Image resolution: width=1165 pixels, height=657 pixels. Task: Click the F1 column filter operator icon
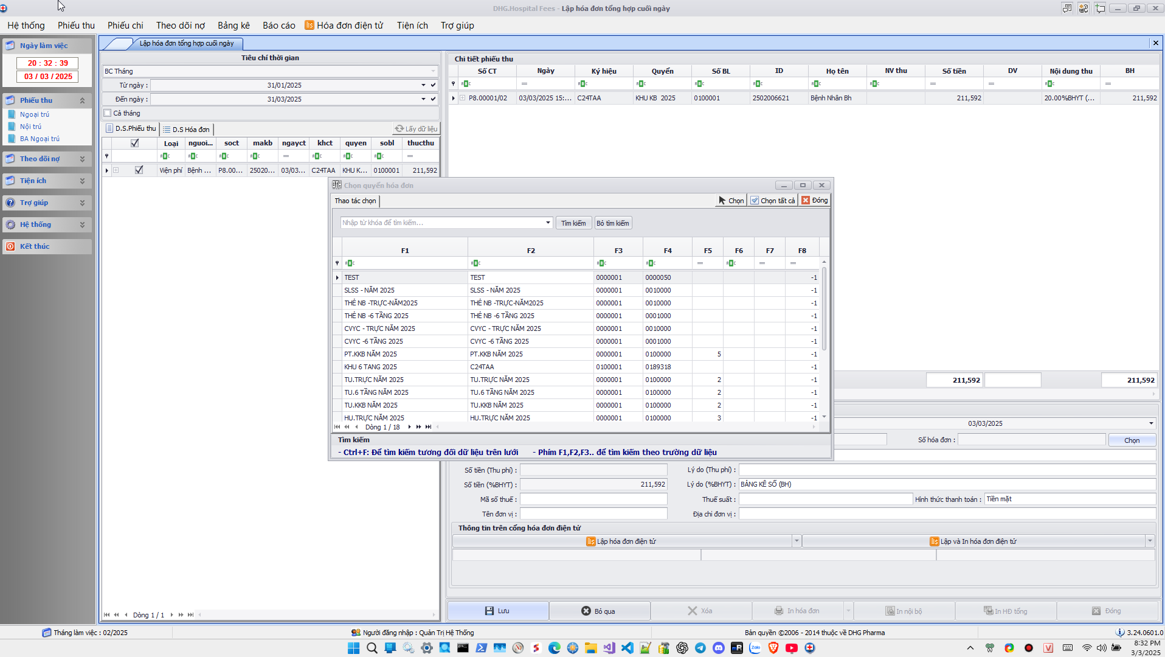coord(350,263)
